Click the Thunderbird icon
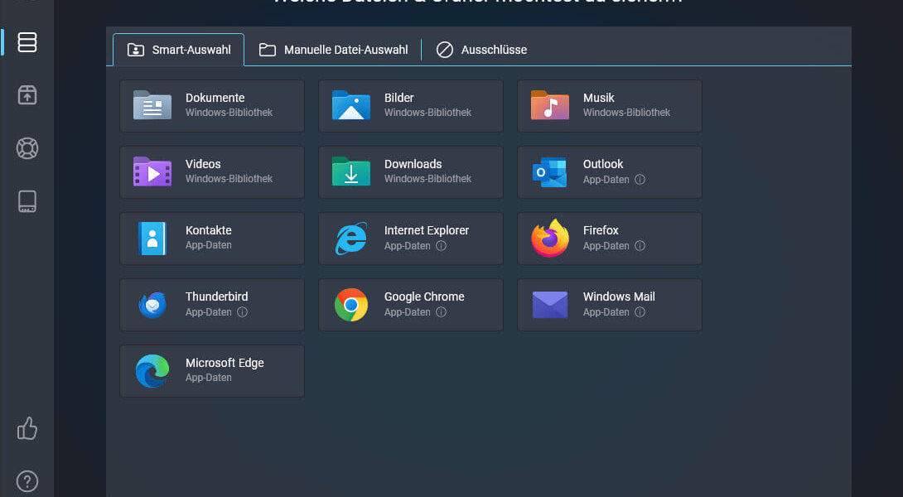Image resolution: width=903 pixels, height=497 pixels. (152, 304)
